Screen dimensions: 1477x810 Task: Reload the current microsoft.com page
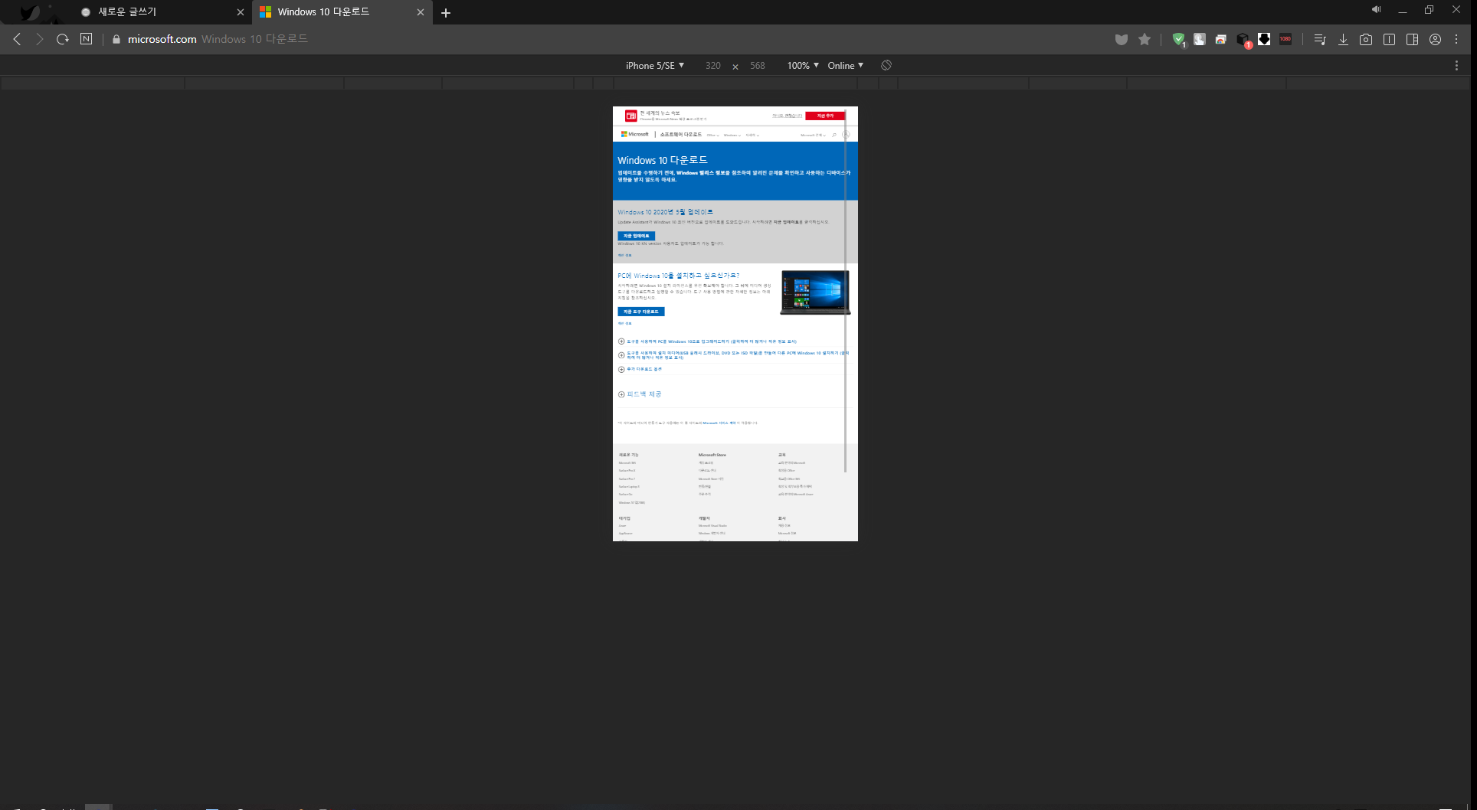(63, 39)
